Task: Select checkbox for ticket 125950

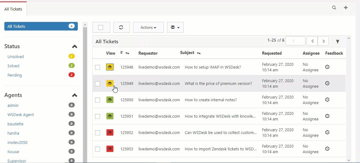Action: pos(98,100)
